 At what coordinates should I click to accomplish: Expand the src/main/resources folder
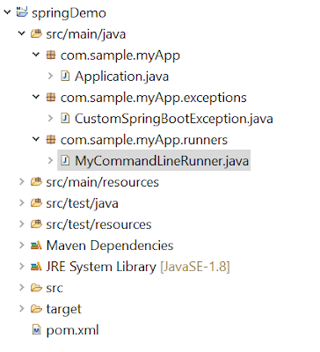22,182
